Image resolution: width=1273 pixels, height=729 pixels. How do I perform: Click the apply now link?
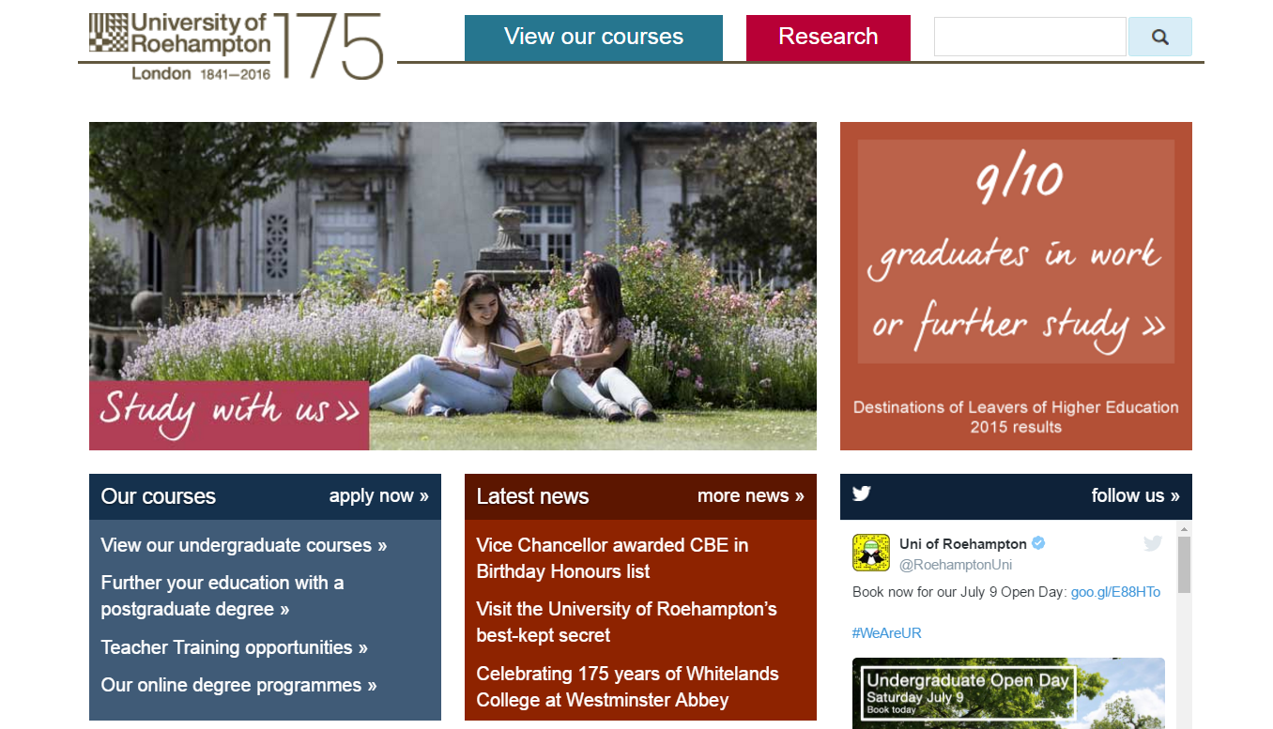tap(378, 495)
